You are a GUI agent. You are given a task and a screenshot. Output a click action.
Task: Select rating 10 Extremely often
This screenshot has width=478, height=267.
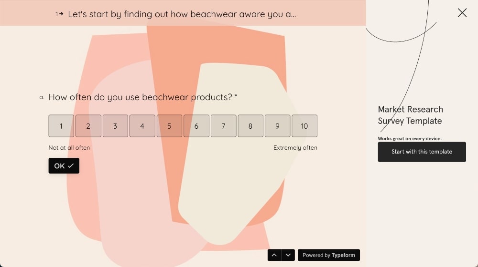(304, 126)
